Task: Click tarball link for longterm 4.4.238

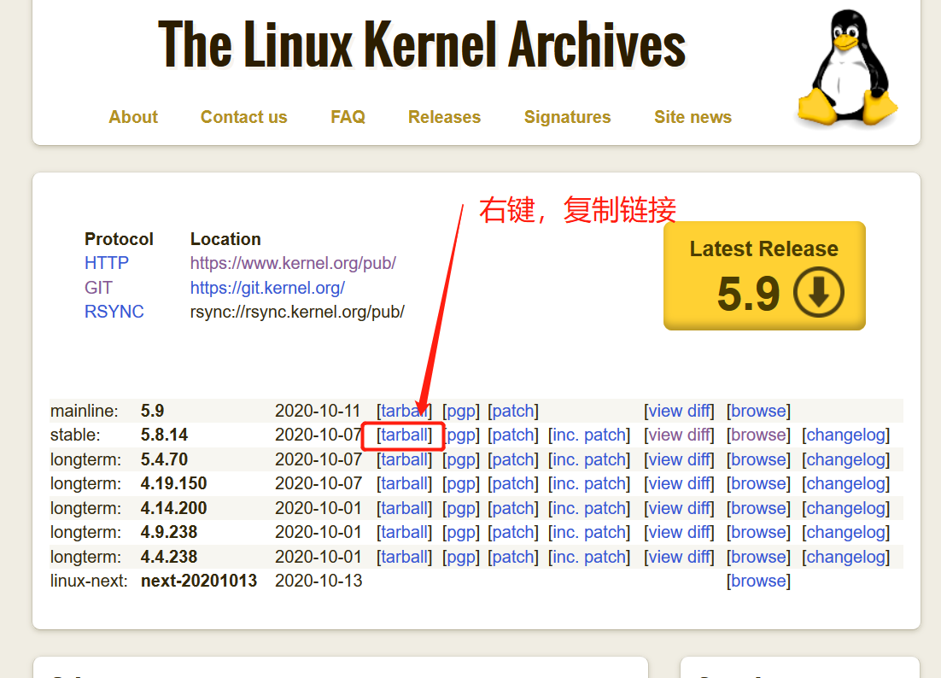Action: 405,557
